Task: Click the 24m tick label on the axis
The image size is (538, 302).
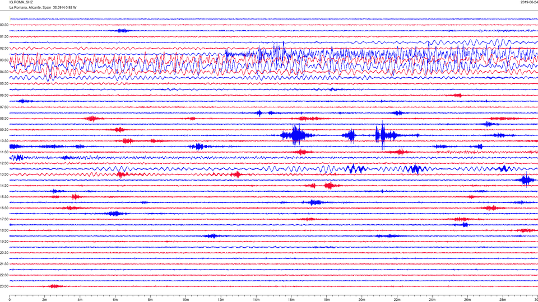Action: click(x=432, y=300)
